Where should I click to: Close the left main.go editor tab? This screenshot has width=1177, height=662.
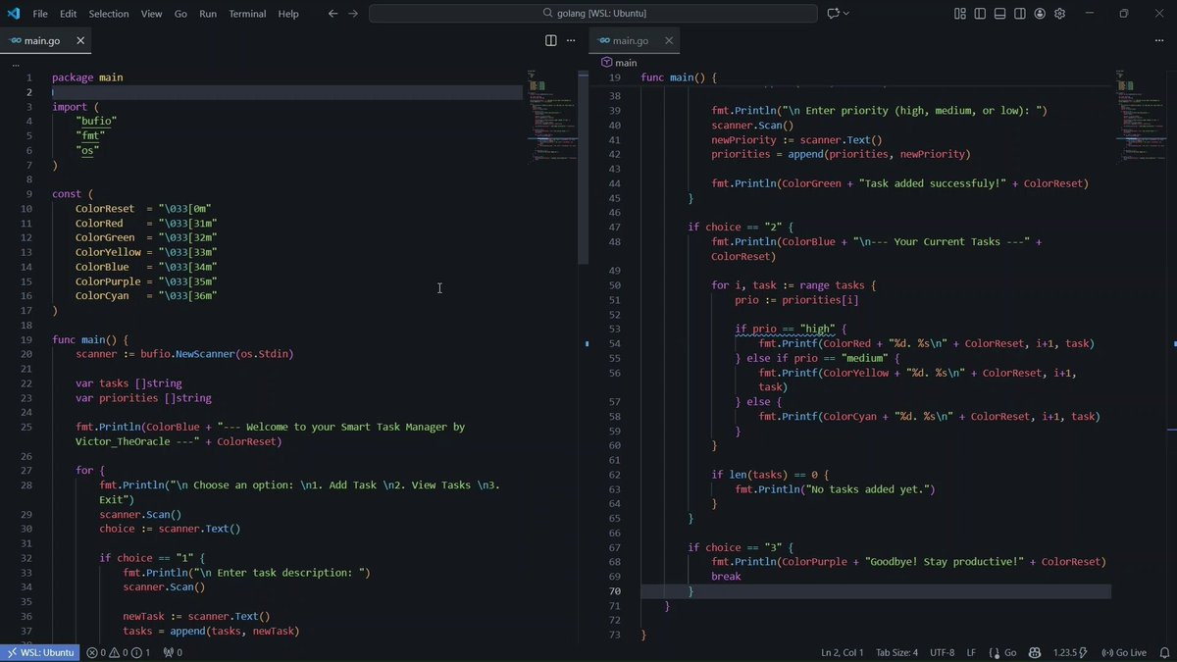click(x=80, y=41)
